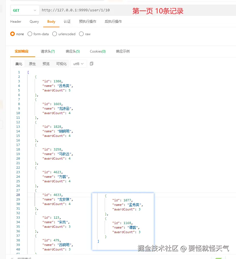Switch to the Query tab

click(34, 22)
